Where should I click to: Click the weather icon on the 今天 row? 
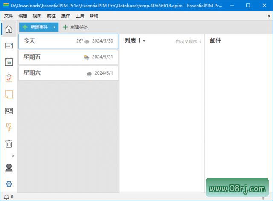coord(87,41)
